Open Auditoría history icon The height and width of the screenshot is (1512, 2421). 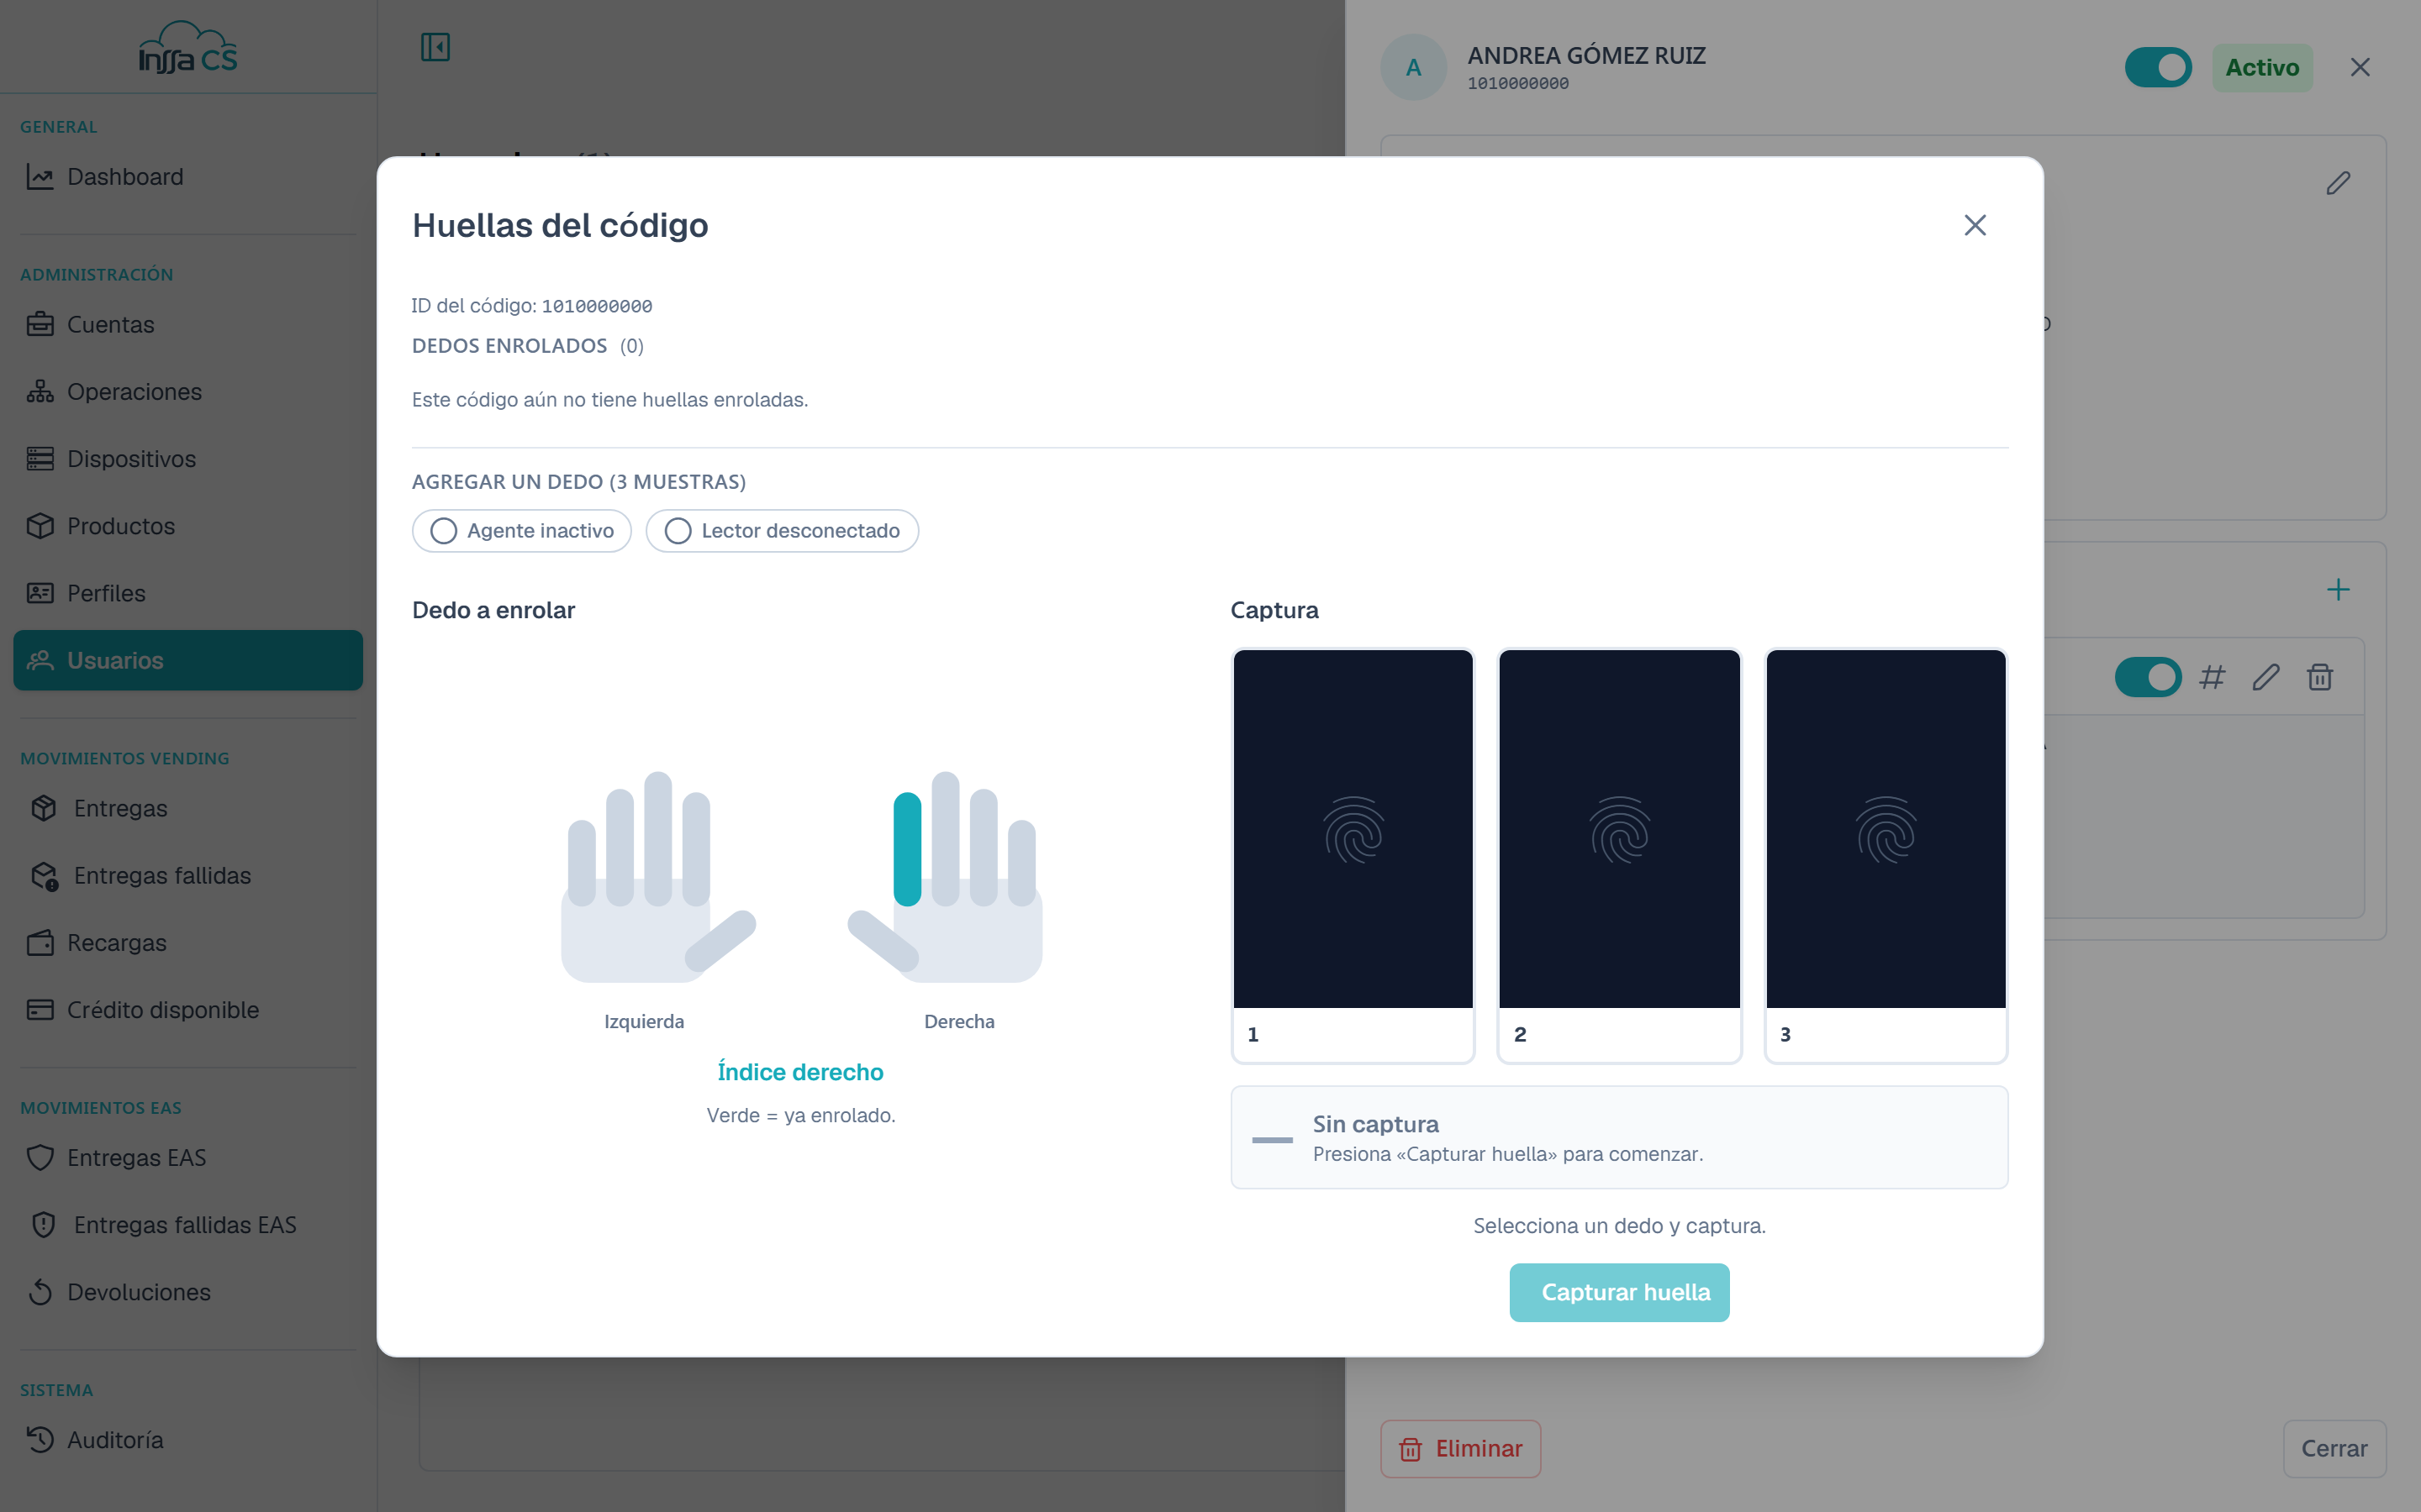pos(40,1440)
